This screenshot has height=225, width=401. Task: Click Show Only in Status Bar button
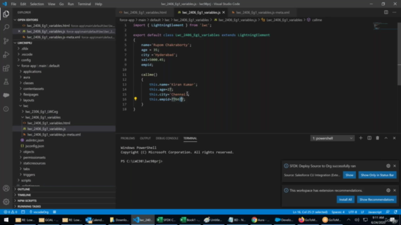pyautogui.click(x=377, y=175)
